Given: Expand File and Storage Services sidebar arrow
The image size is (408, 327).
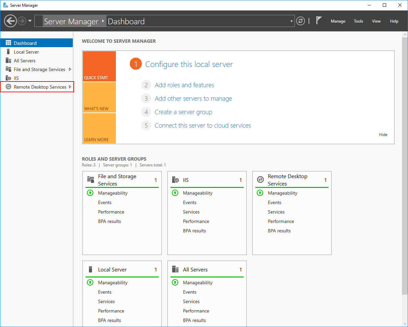Looking at the screenshot, I should point(70,69).
